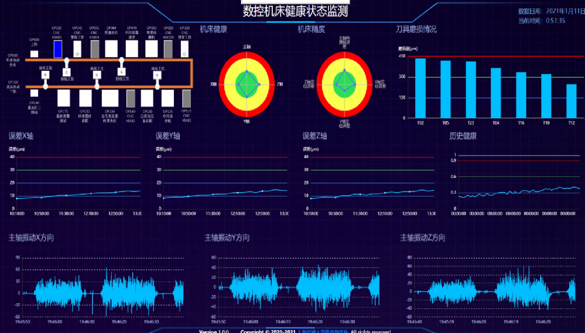Click the machine accuracy radar chart center
Viewport: 585px width, 333px height.
pyautogui.click(x=344, y=84)
